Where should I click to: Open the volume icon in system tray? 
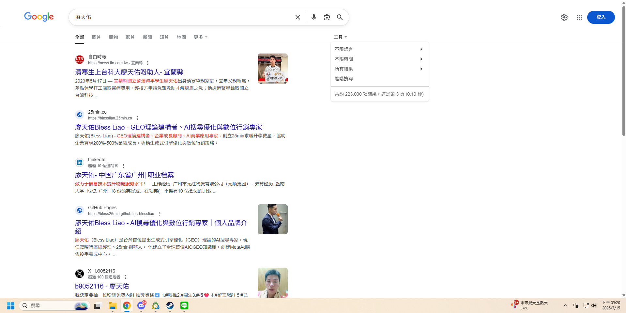click(594, 306)
